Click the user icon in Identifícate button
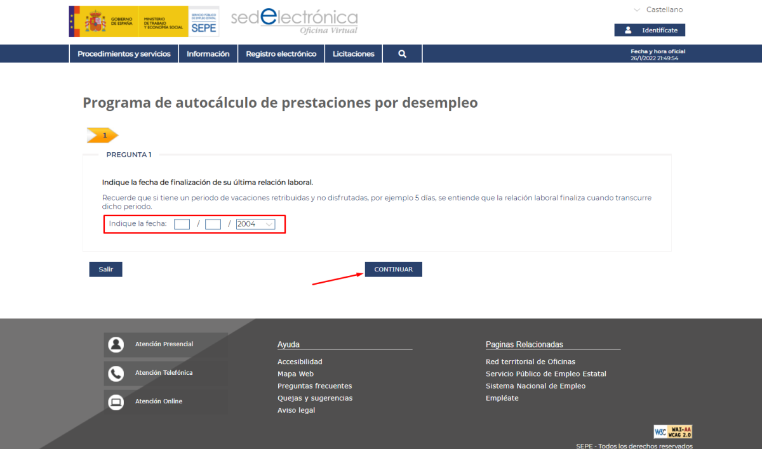The width and height of the screenshot is (762, 449). click(628, 30)
